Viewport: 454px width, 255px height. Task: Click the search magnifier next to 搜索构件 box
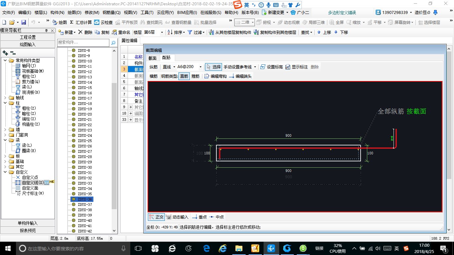coord(113,42)
